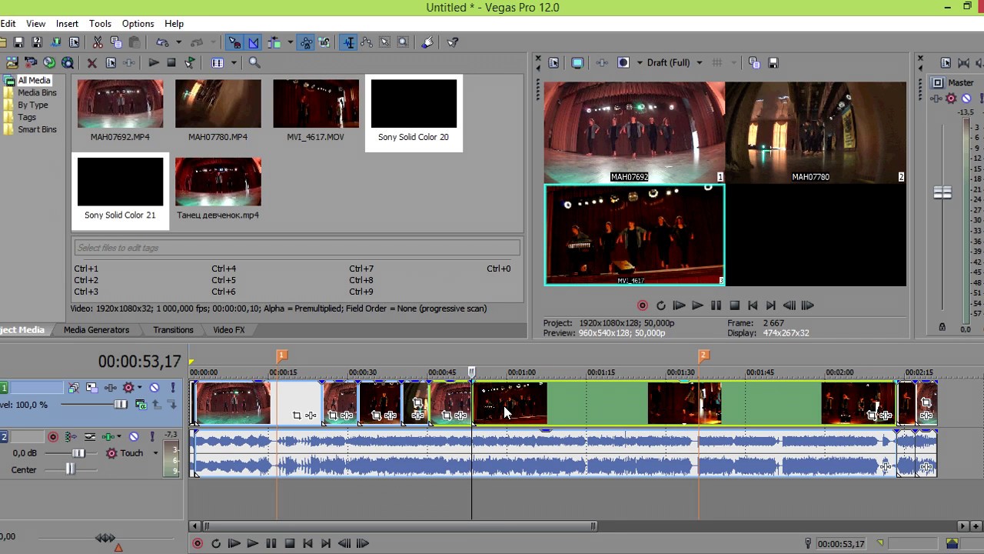Open the View menu

point(35,24)
